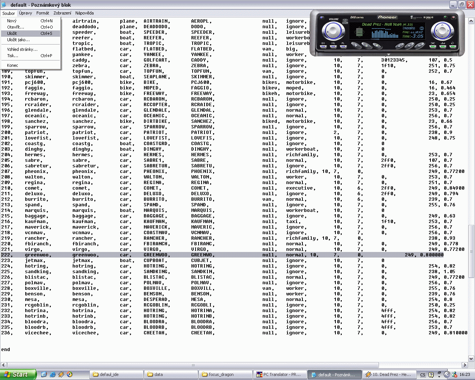Image resolution: width=475 pixels, height=380 pixels.
Task: Toggle the EQ button on the Pioneer player
Action: tap(323, 46)
